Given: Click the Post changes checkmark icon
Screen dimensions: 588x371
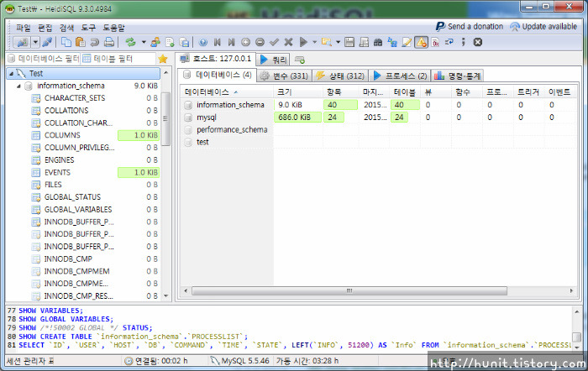Looking at the screenshot, I should pyautogui.click(x=274, y=42).
